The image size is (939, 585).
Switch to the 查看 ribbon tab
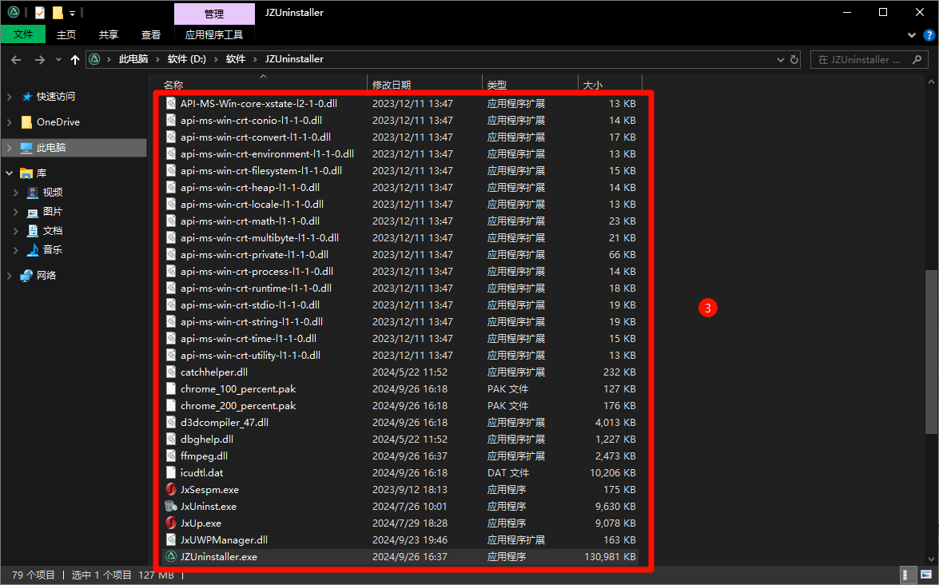[x=151, y=34]
